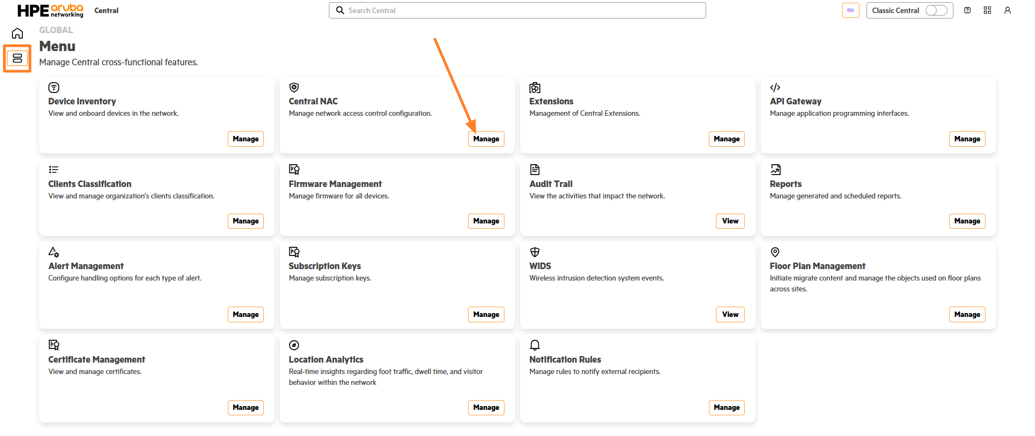Click the Device Inventory title
Image resolution: width=1035 pixels, height=436 pixels.
(x=82, y=102)
